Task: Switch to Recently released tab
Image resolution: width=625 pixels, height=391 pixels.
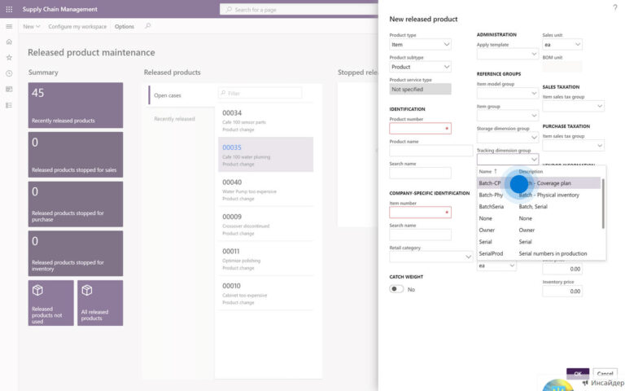Action: (x=175, y=119)
